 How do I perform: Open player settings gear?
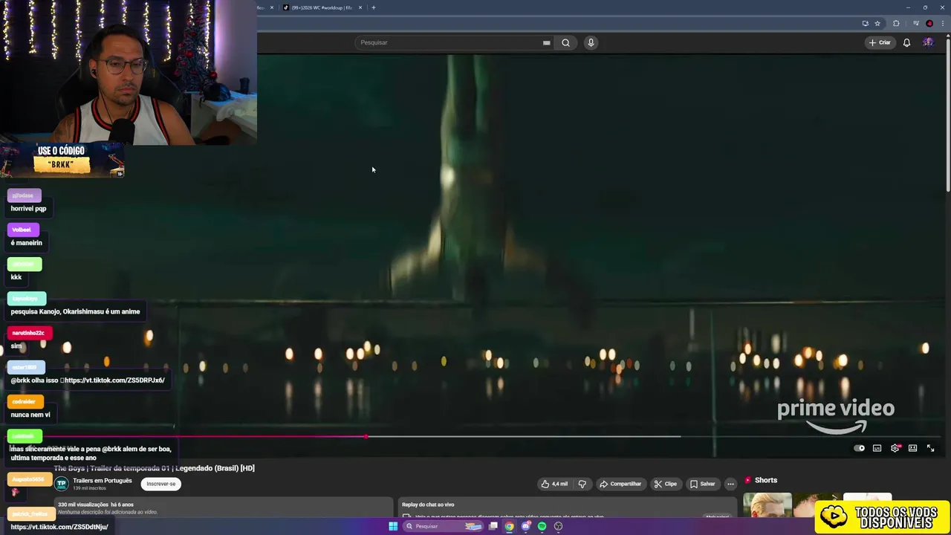(895, 448)
